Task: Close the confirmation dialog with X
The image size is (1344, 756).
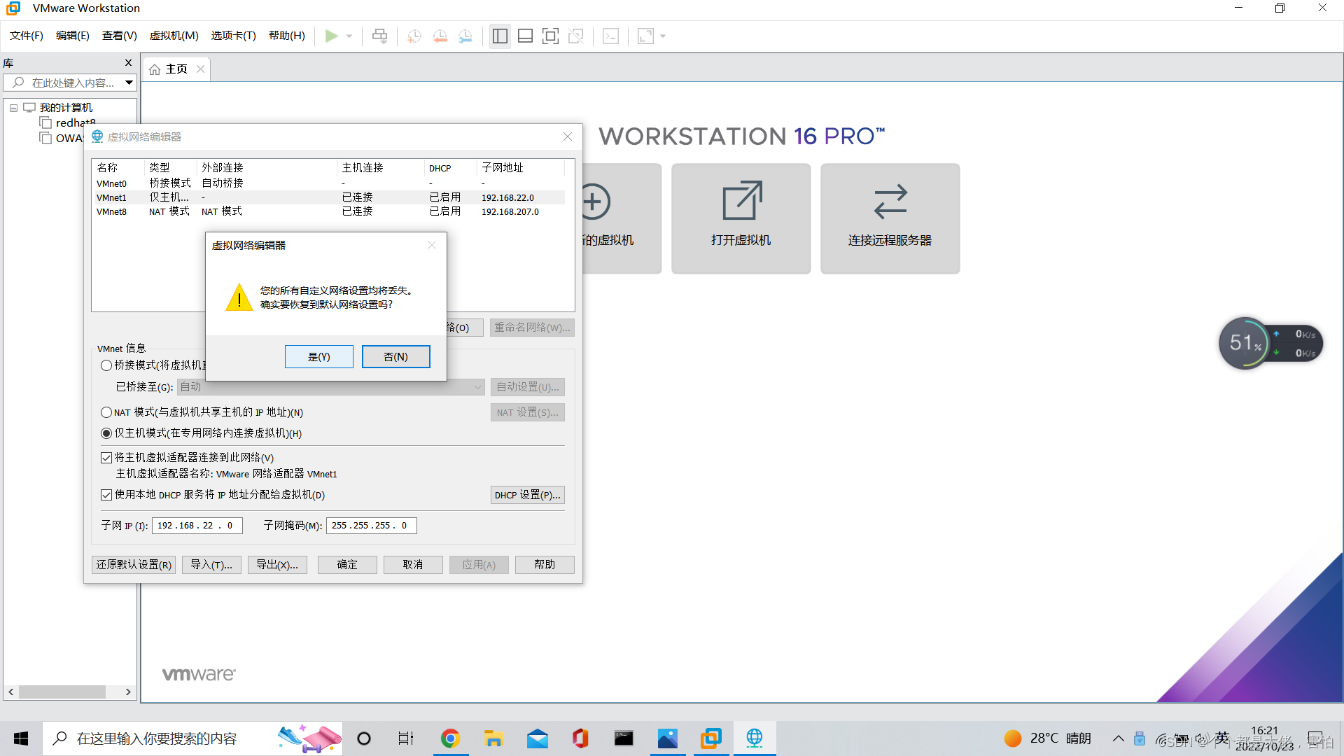Action: [x=432, y=245]
